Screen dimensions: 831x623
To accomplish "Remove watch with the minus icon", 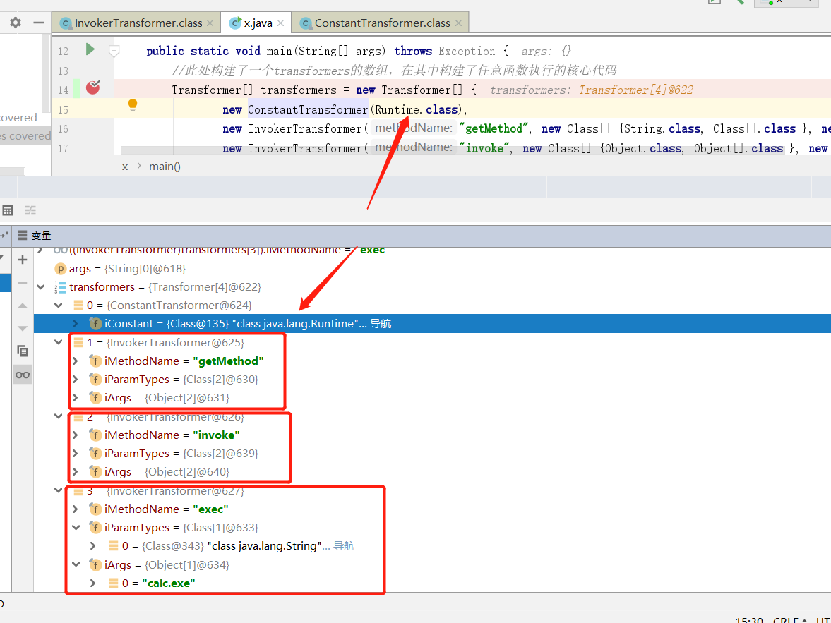I will point(23,283).
